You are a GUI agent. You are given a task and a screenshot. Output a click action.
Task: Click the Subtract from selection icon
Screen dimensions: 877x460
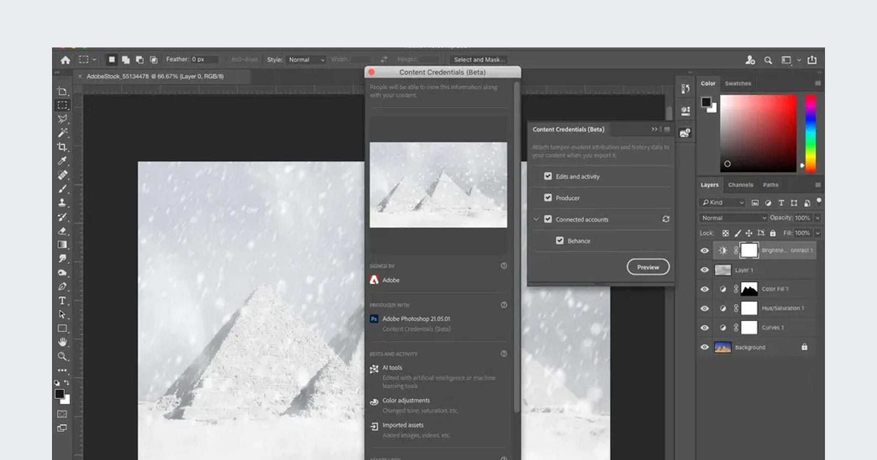pyautogui.click(x=140, y=60)
